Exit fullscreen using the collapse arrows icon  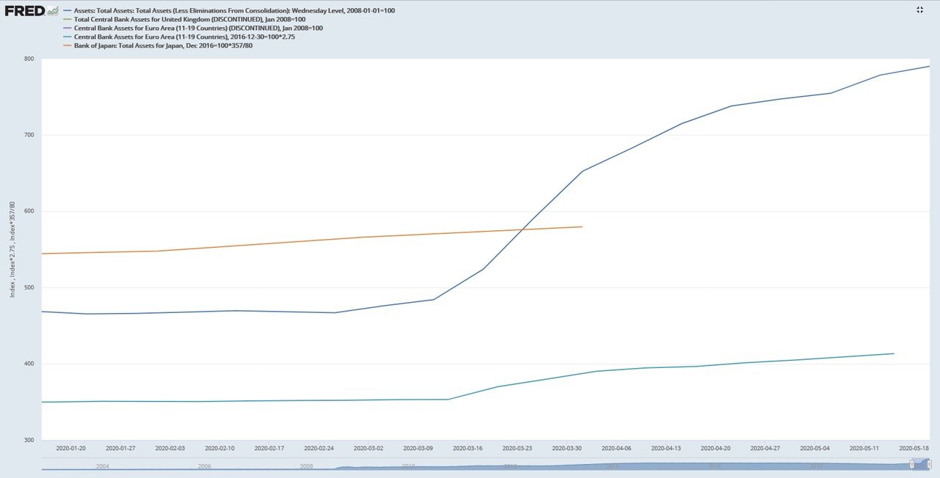(920, 10)
